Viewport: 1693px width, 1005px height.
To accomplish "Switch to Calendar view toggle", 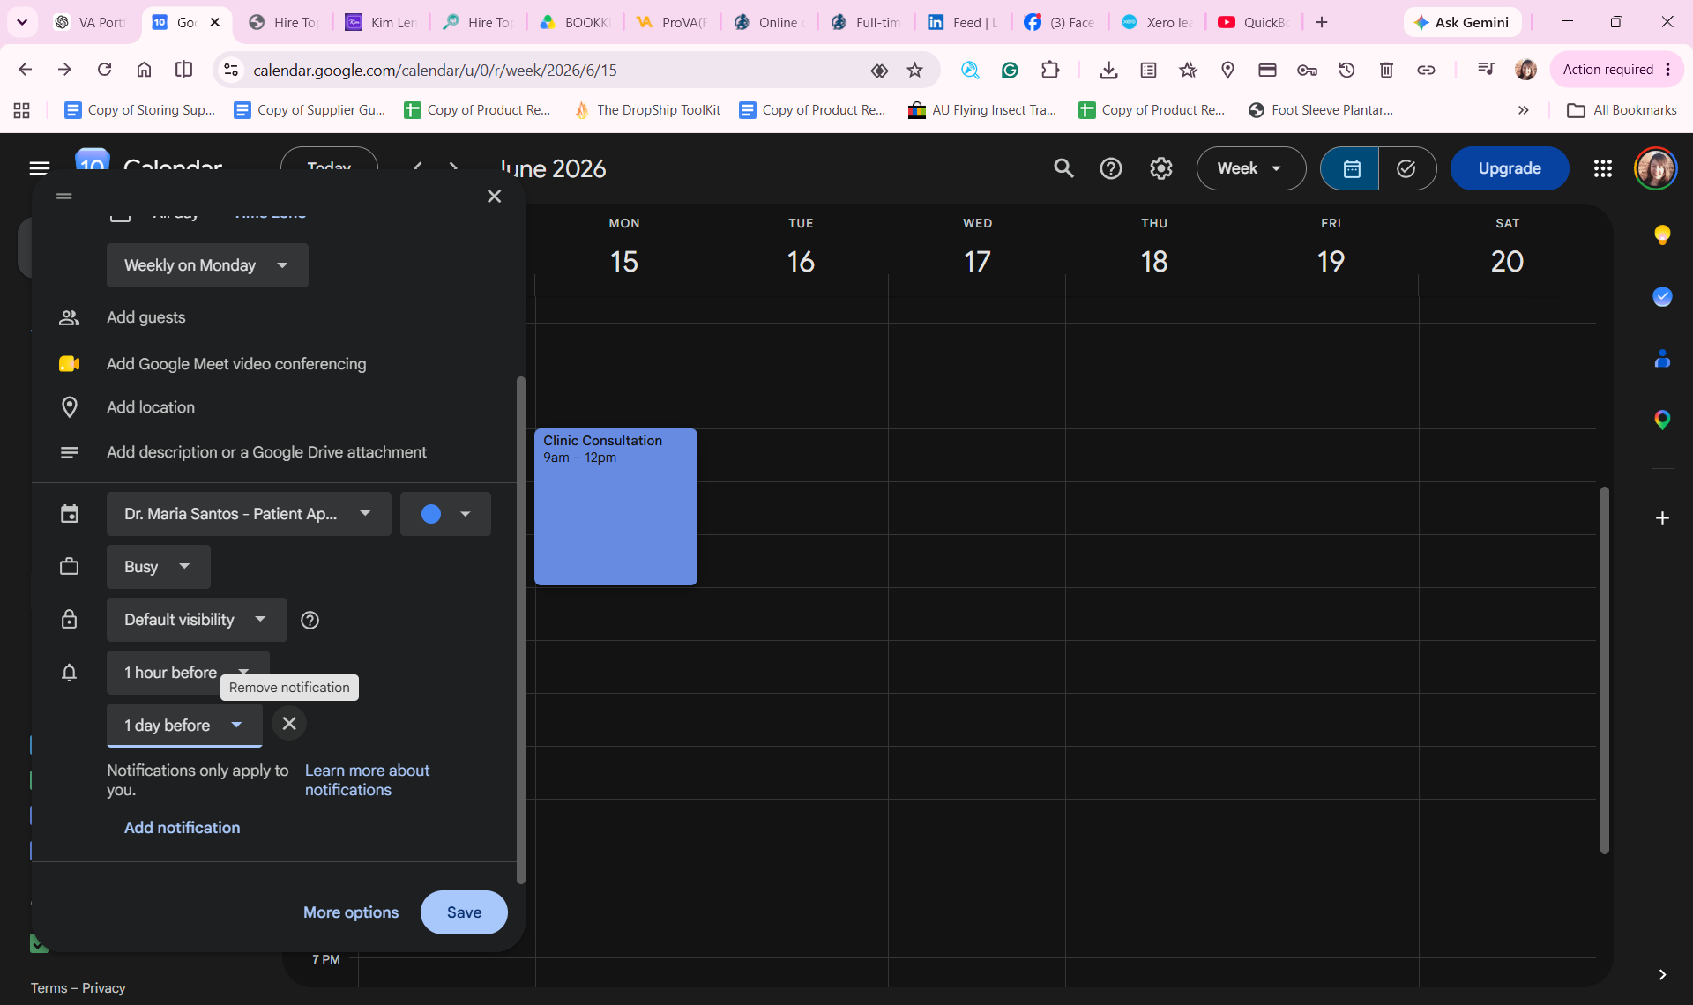I will [x=1351, y=168].
